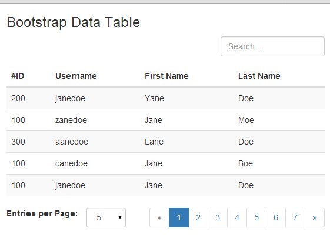Click the last name Boe
The width and height of the screenshot is (330, 251).
point(245,163)
